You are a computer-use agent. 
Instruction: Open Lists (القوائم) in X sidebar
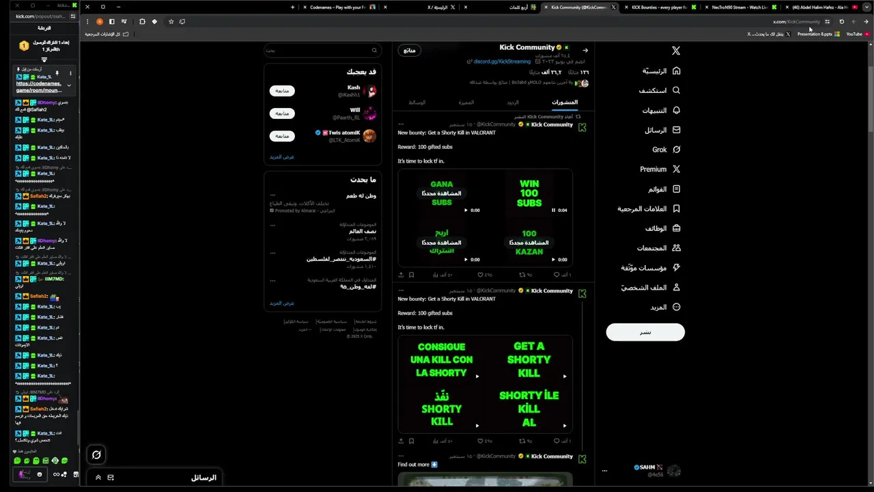(664, 189)
